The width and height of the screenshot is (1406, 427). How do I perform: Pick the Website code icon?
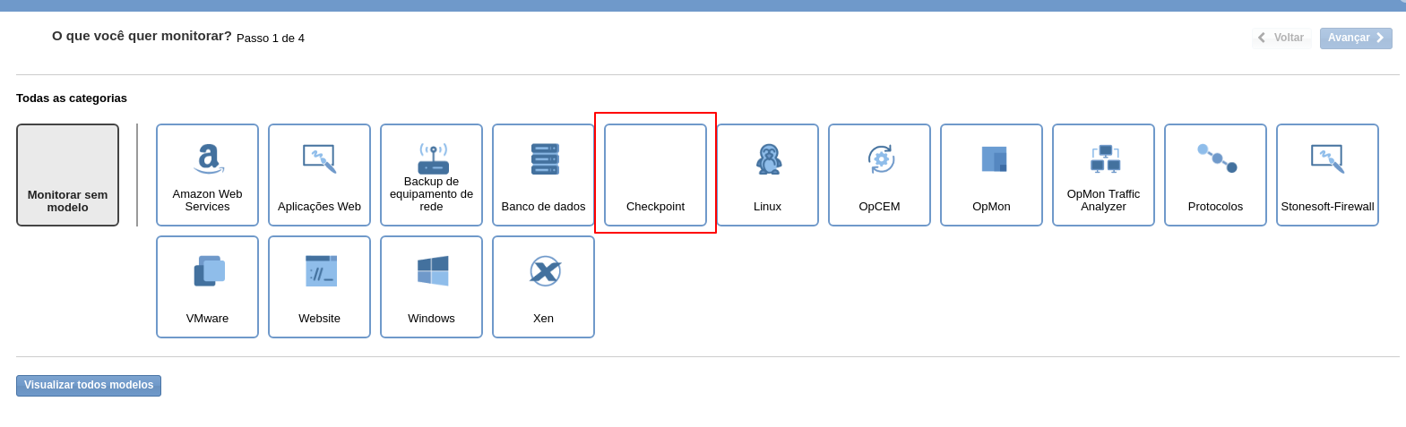click(320, 271)
